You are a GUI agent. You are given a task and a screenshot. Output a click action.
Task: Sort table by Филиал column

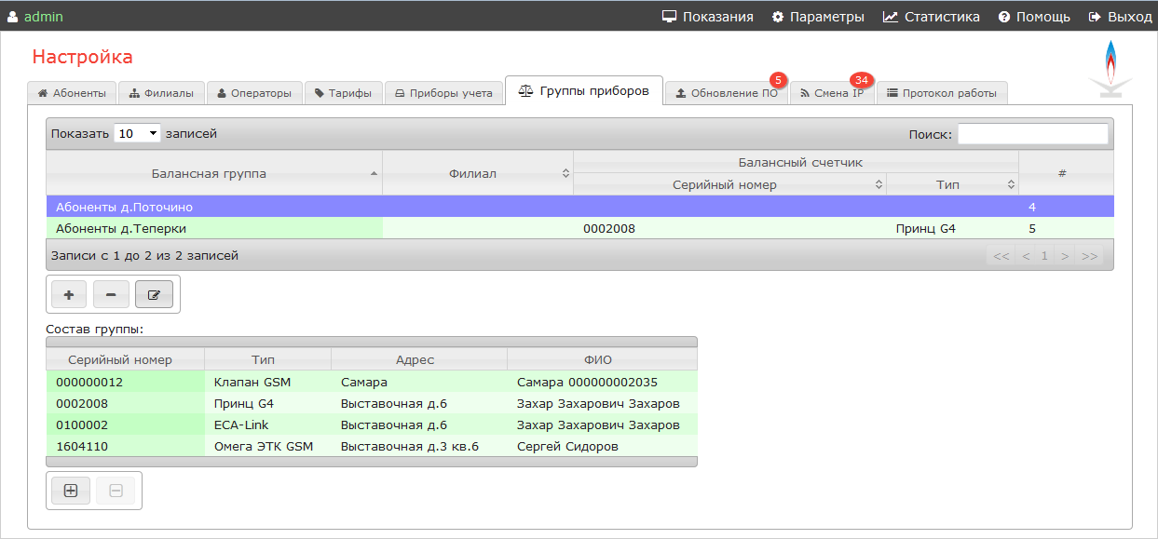[x=477, y=173]
